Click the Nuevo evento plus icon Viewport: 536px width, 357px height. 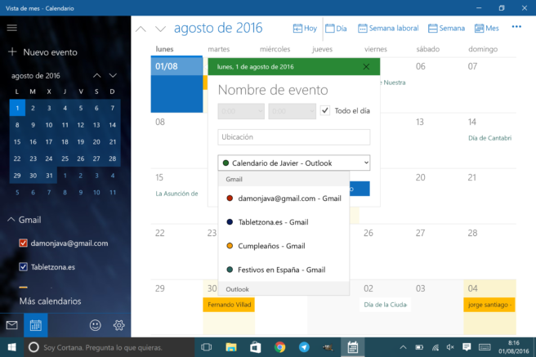point(12,52)
